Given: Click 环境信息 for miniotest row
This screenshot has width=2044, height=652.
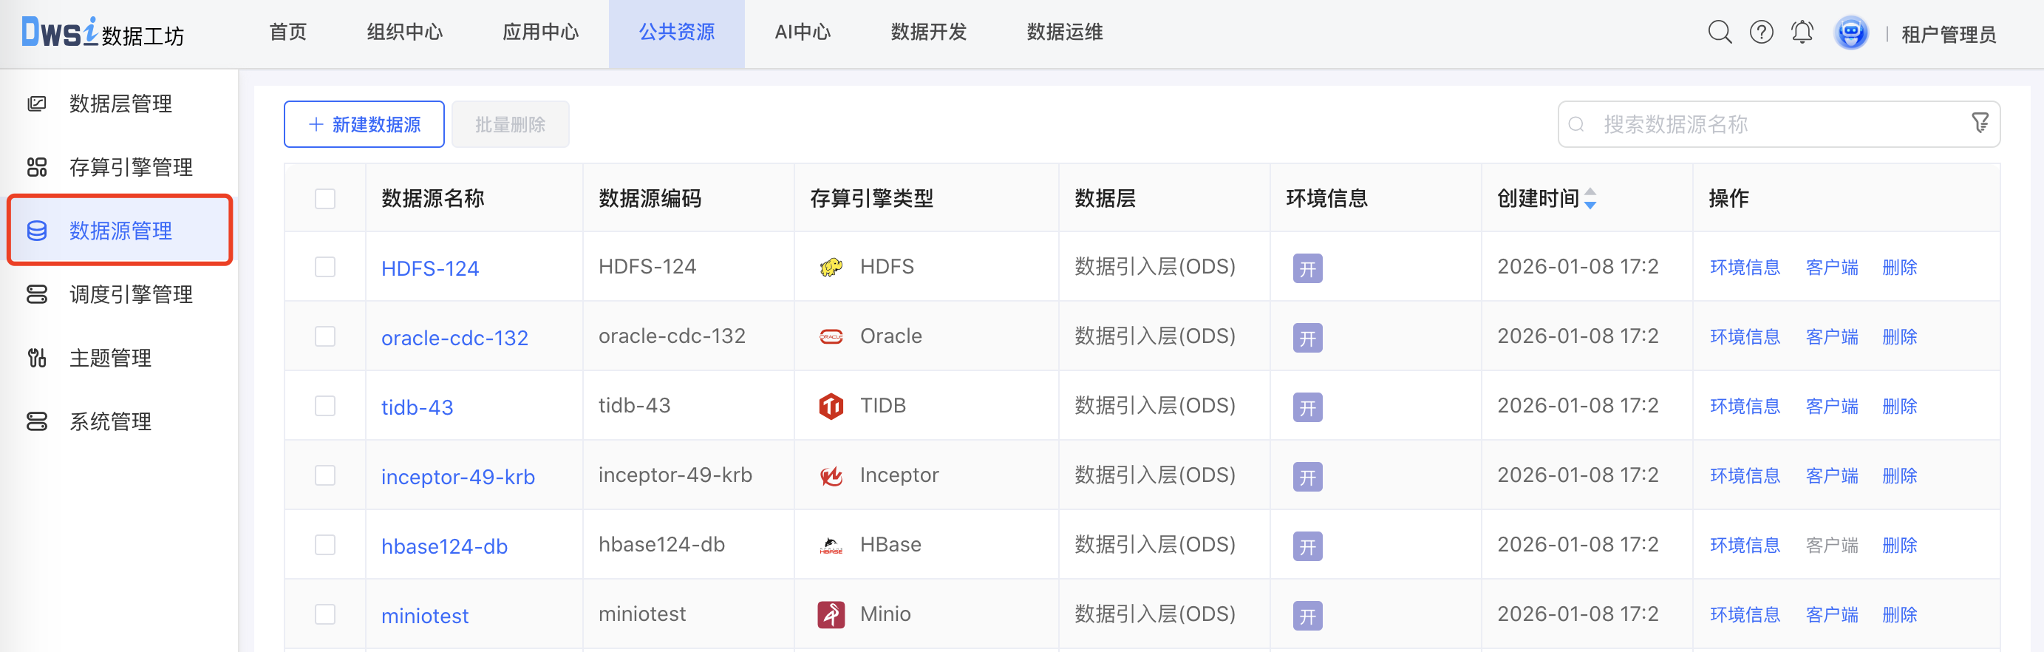Looking at the screenshot, I should [x=1745, y=616].
